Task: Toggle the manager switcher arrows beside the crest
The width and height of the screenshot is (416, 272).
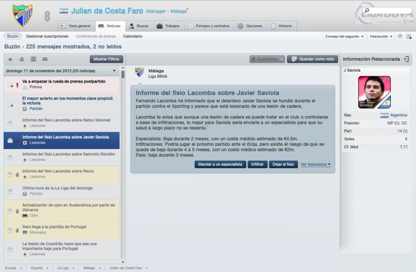Action: point(47,16)
